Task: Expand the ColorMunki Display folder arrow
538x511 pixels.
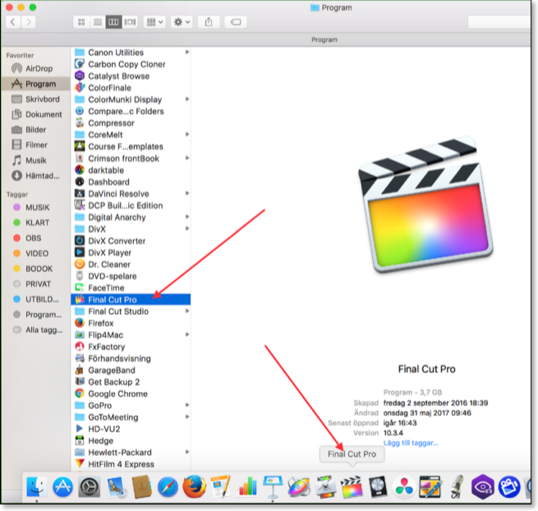Action: (x=187, y=99)
